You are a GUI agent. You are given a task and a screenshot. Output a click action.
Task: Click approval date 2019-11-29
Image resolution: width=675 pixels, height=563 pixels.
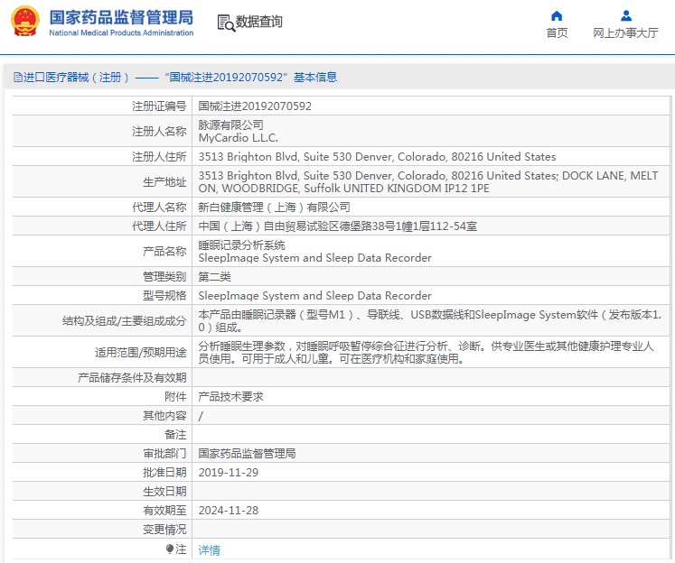228,473
